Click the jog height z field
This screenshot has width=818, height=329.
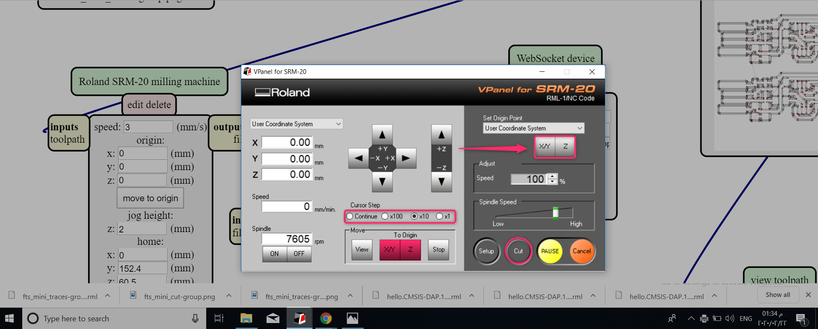[x=142, y=229]
